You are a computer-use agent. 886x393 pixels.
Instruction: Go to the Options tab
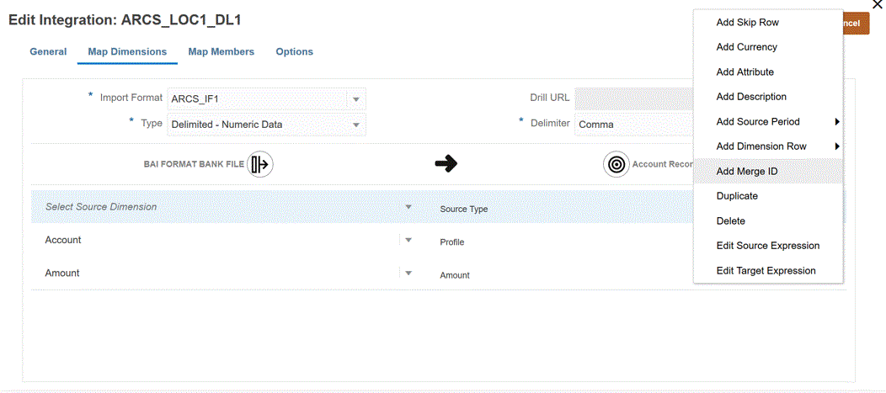pos(294,52)
